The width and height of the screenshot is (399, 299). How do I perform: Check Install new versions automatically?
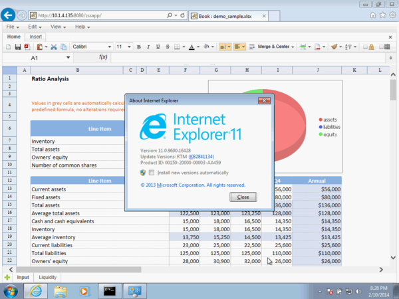tap(152, 173)
